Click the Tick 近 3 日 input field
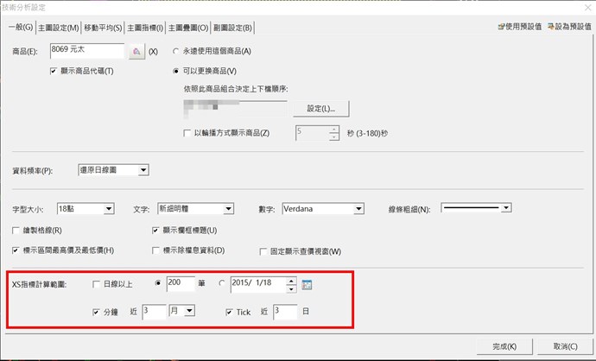The image size is (596, 361). 285,312
